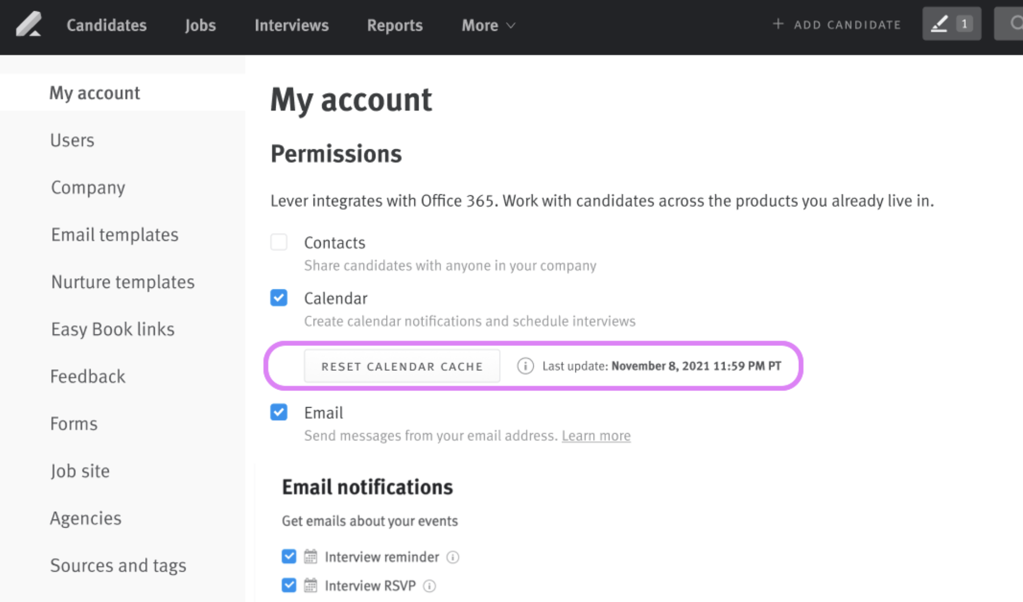
Task: Open the feedback pencil icon with badge 1
Action: [952, 24]
